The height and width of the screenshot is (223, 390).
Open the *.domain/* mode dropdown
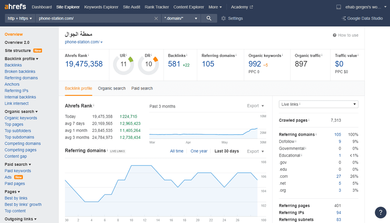point(181,18)
